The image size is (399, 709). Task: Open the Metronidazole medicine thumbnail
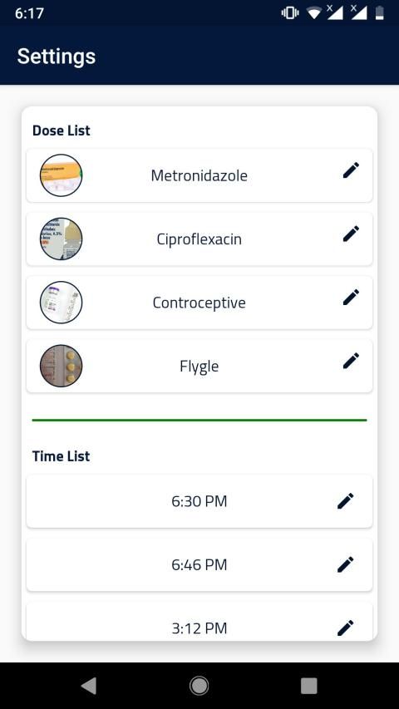point(61,175)
